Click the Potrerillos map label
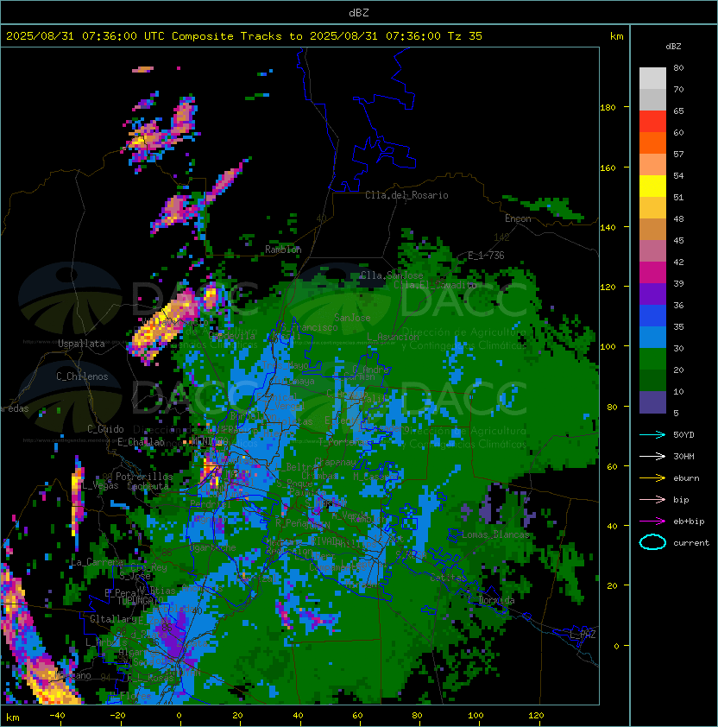Screen dimensions: 718x727 (x=144, y=477)
